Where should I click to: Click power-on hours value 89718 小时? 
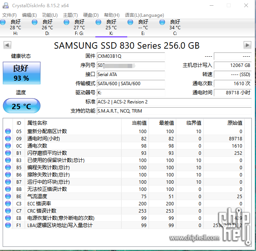click(232, 93)
